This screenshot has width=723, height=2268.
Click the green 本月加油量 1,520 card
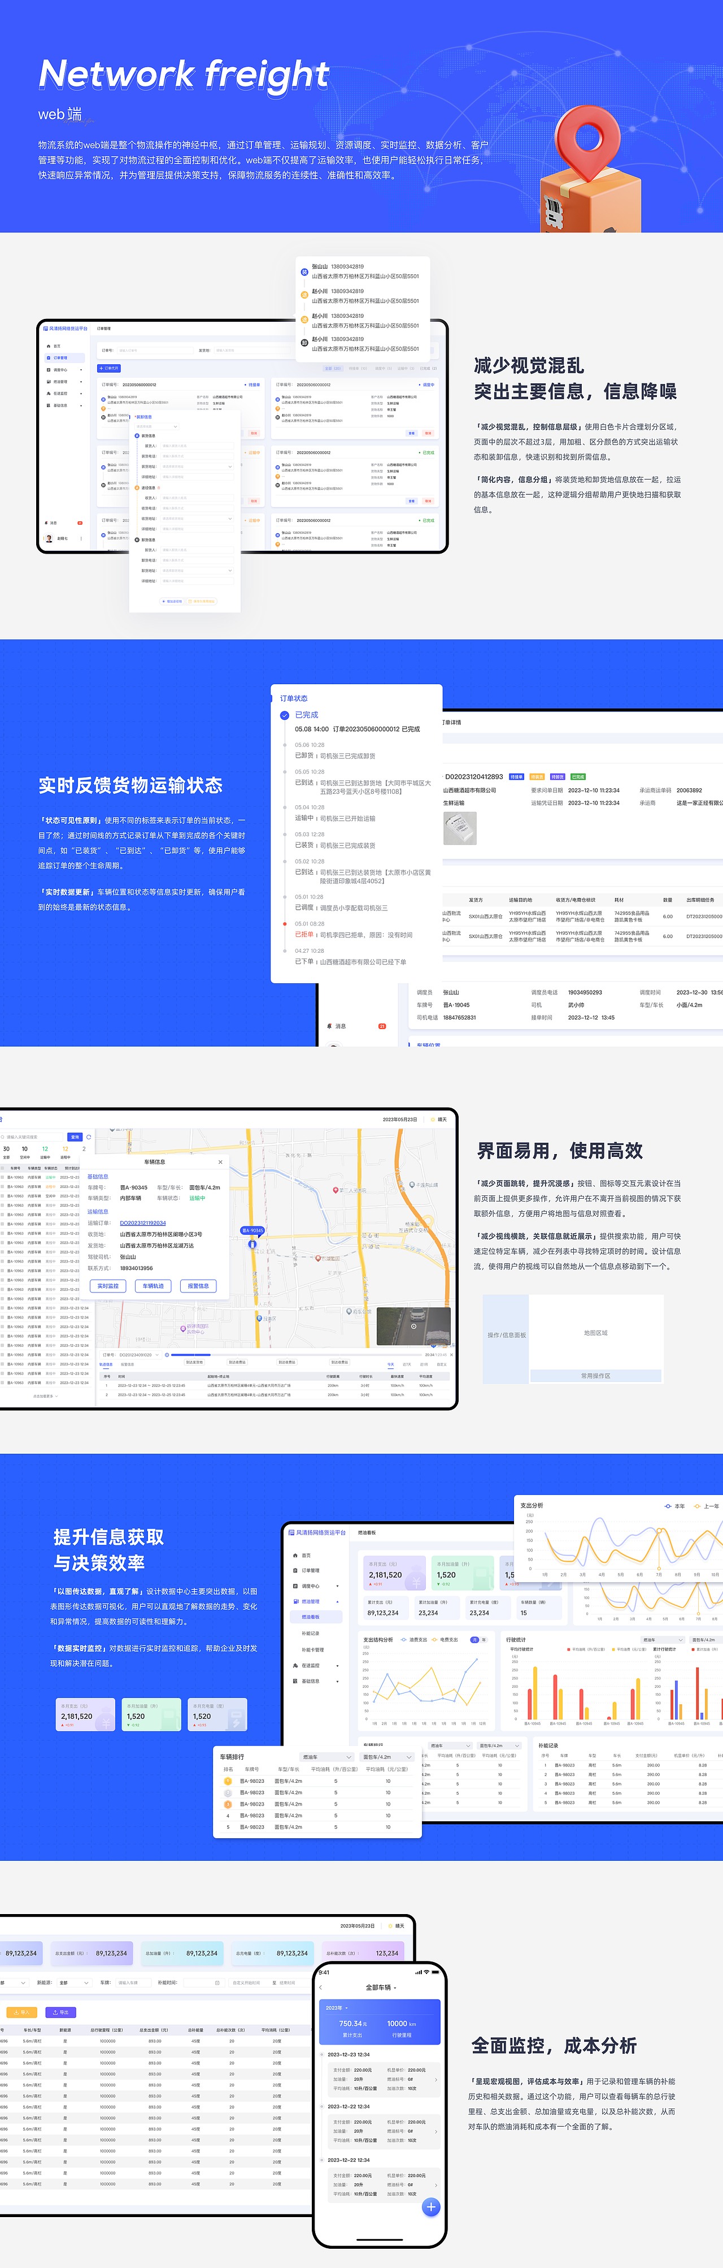462,1573
